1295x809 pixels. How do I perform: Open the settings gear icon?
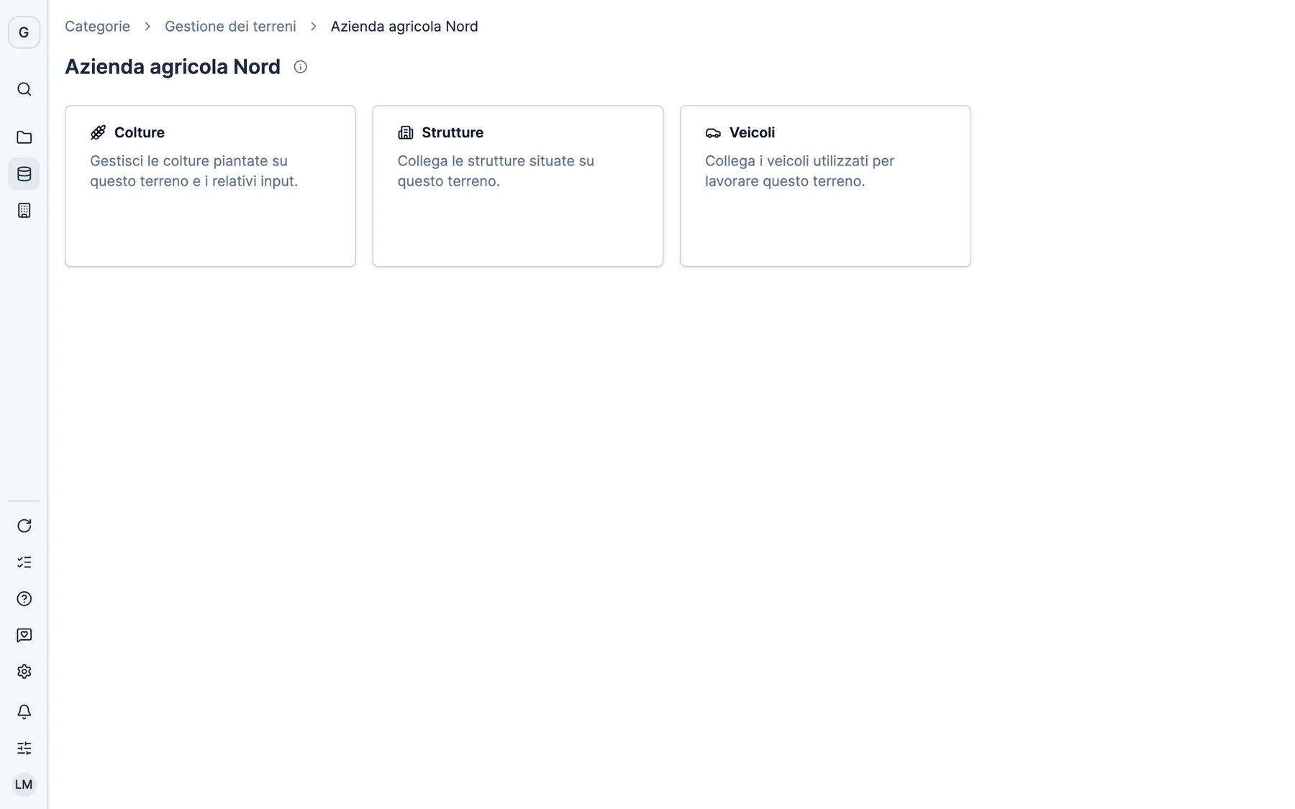[x=24, y=672]
